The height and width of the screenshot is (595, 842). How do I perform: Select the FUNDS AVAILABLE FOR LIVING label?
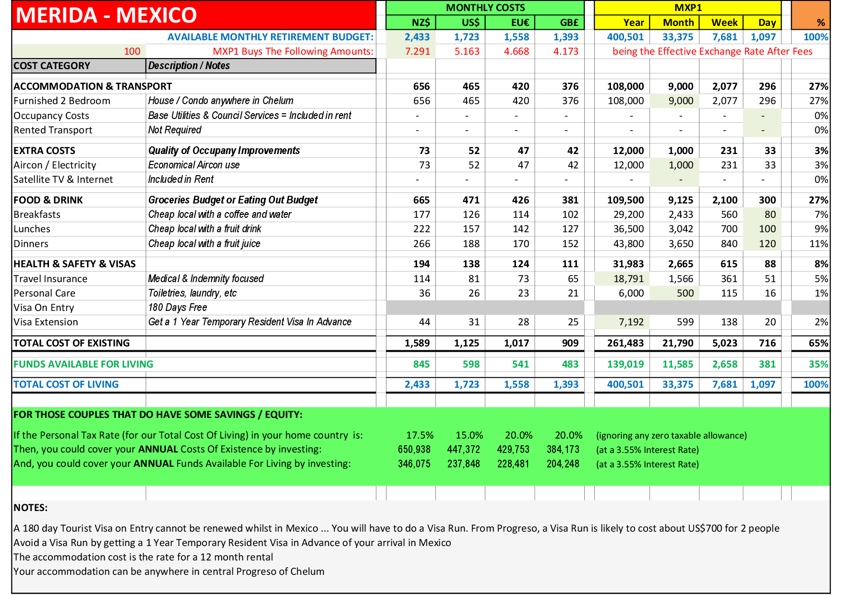coord(84,364)
